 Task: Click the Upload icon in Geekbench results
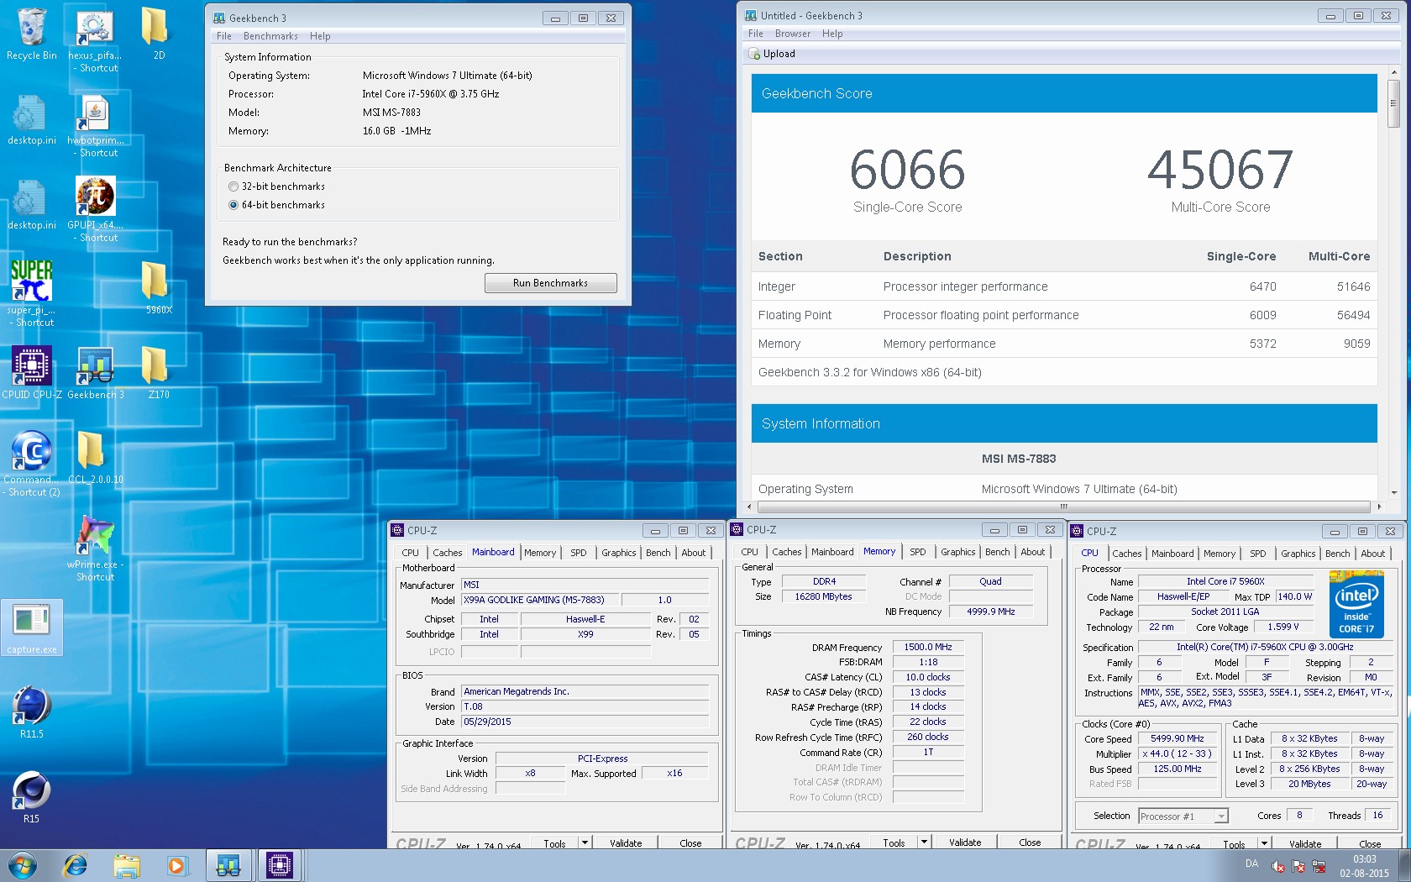click(754, 54)
